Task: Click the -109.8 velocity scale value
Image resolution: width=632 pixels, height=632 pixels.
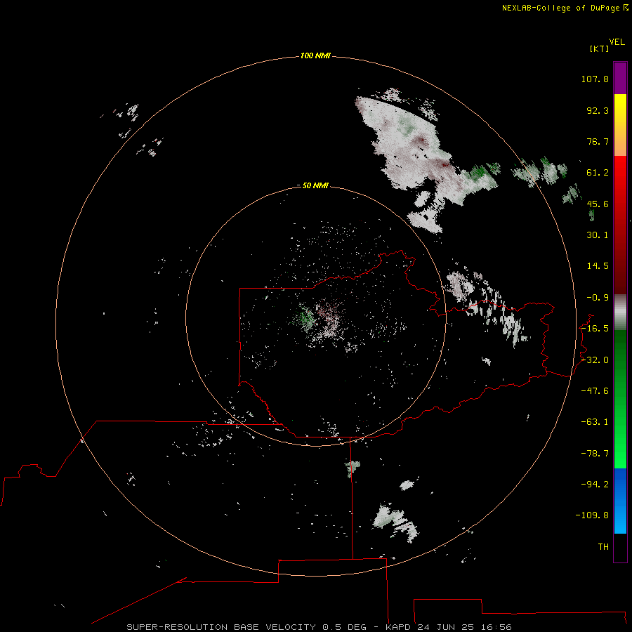Action: click(593, 515)
